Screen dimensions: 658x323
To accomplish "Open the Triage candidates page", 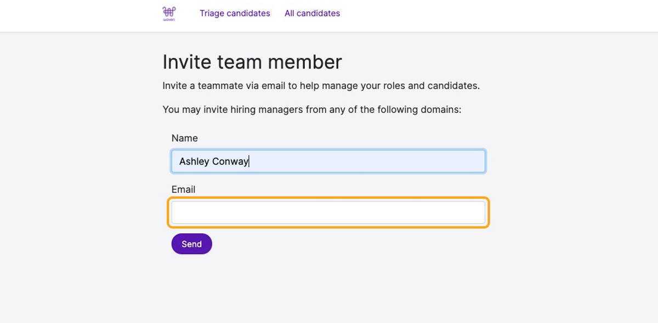I will pos(235,13).
